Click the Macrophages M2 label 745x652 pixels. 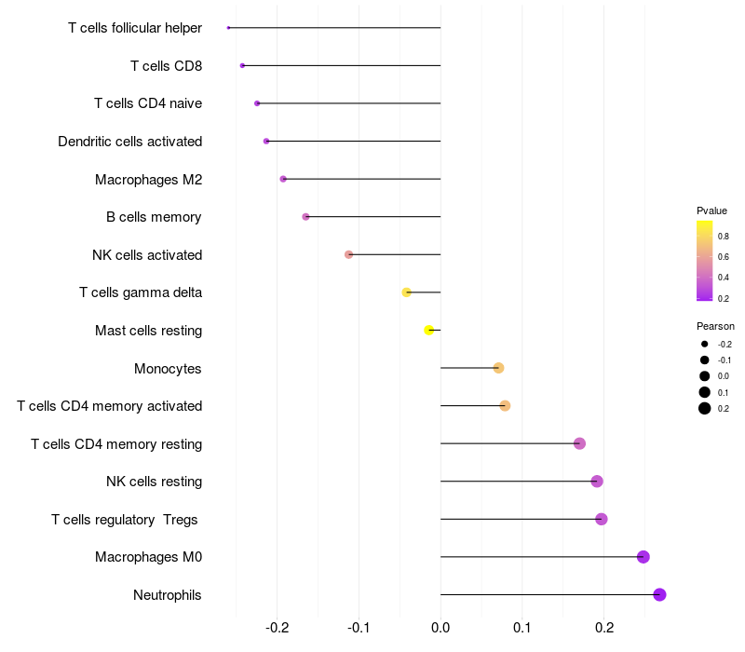point(148,180)
